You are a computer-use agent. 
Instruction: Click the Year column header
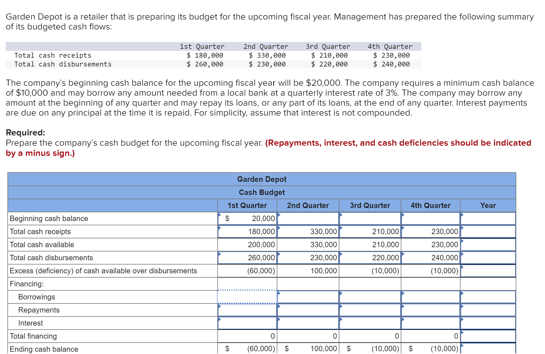coord(488,205)
